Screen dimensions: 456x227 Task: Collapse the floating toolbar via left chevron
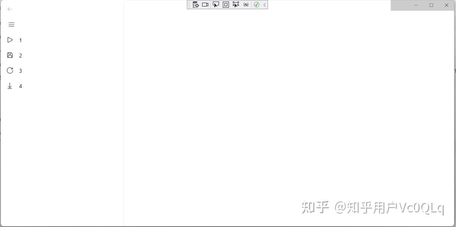[x=264, y=5]
